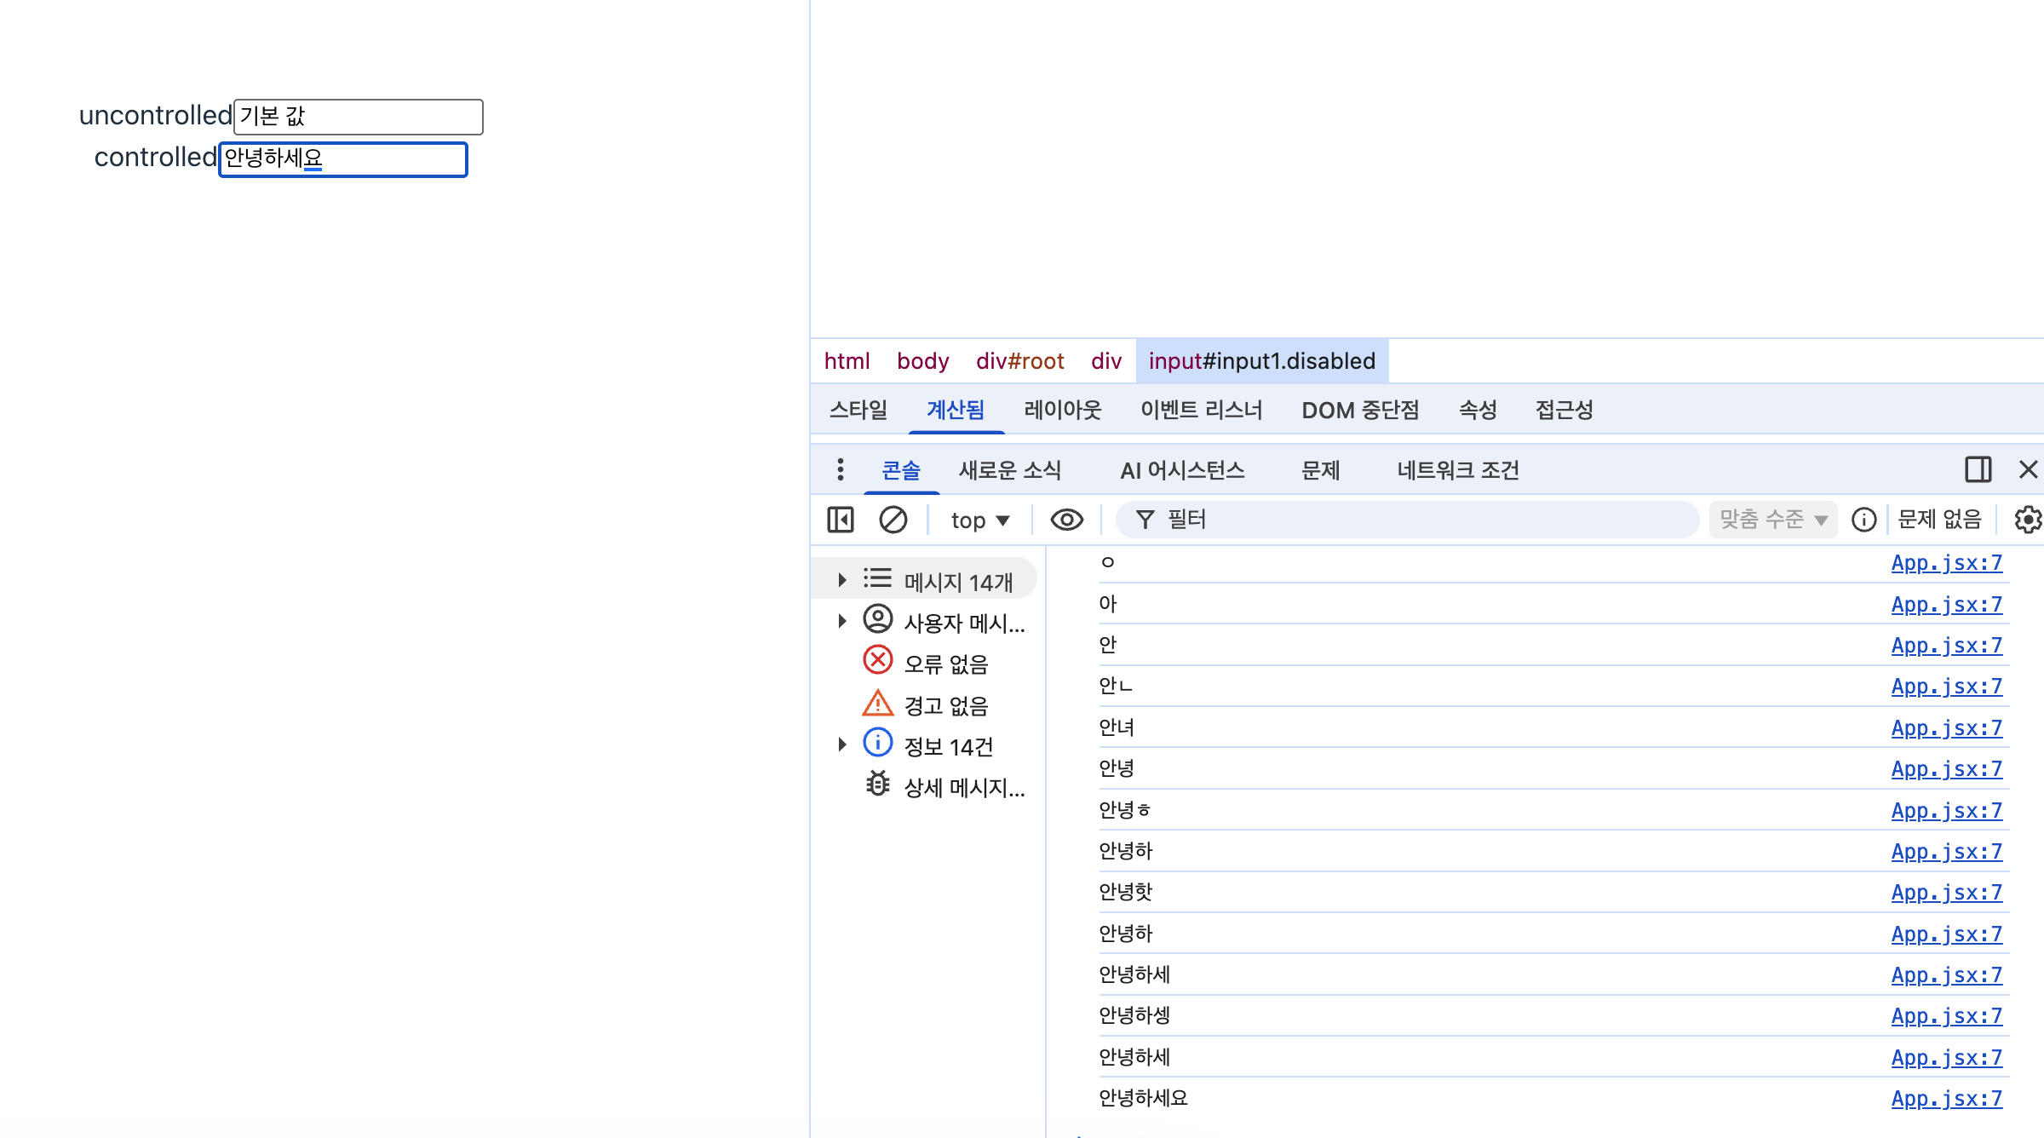Viewport: 2044px width, 1138px height.
Task: Expand the 14 info items group
Action: tap(842, 744)
